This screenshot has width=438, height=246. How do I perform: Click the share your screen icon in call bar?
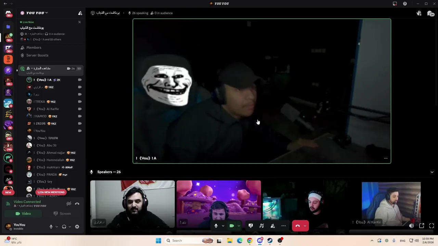[x=250, y=226]
